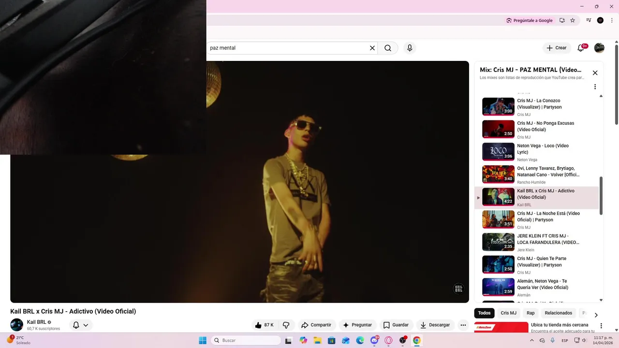
Task: Start voice search with the microphone
Action: pyautogui.click(x=410, y=48)
